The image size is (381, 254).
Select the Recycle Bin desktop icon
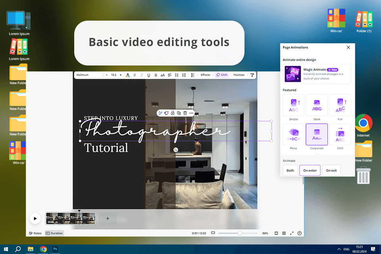click(363, 175)
